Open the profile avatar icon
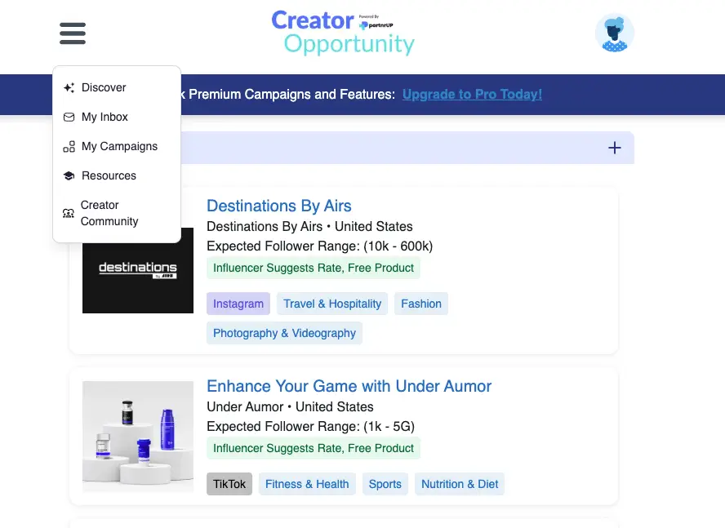 (x=614, y=33)
